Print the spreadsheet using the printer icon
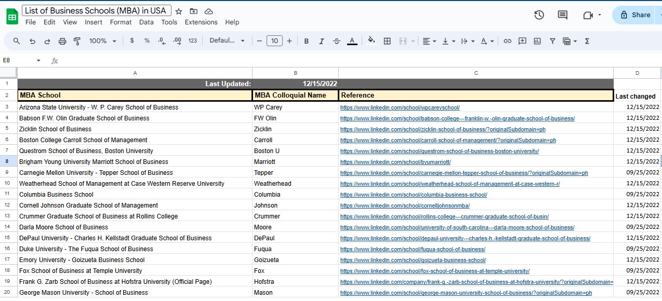Image resolution: width=662 pixels, height=301 pixels. 62,41
